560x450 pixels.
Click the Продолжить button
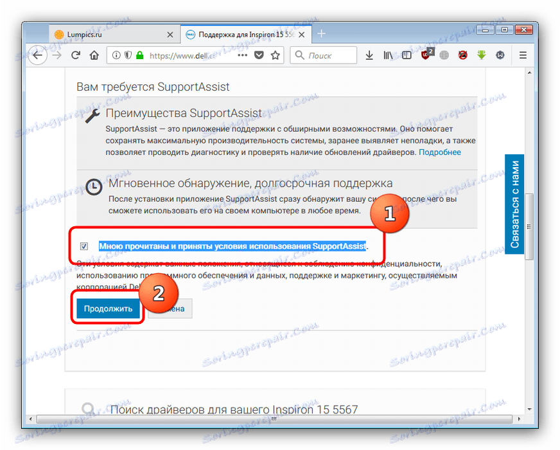[x=108, y=309]
